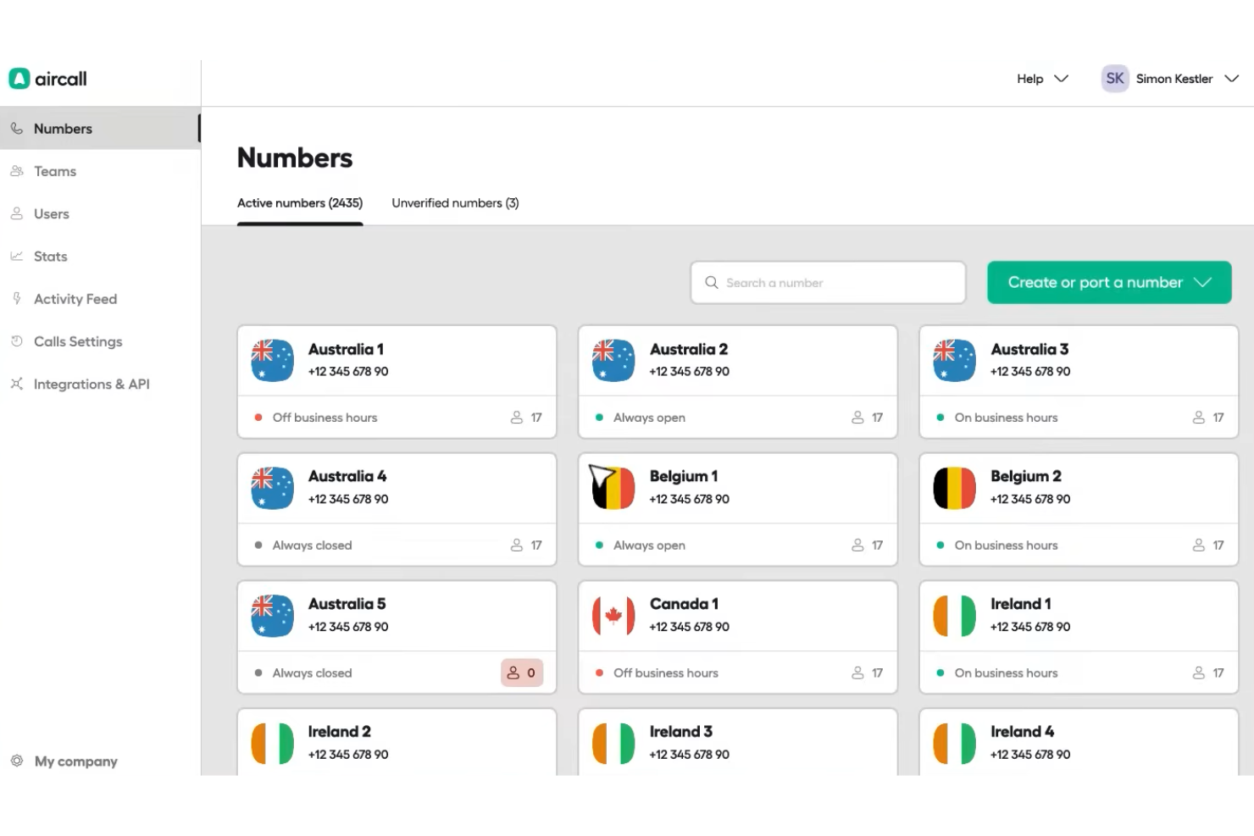Viewport: 1254px width, 836px height.
Task: Open the Activity Feed from sidebar
Action: point(17,298)
